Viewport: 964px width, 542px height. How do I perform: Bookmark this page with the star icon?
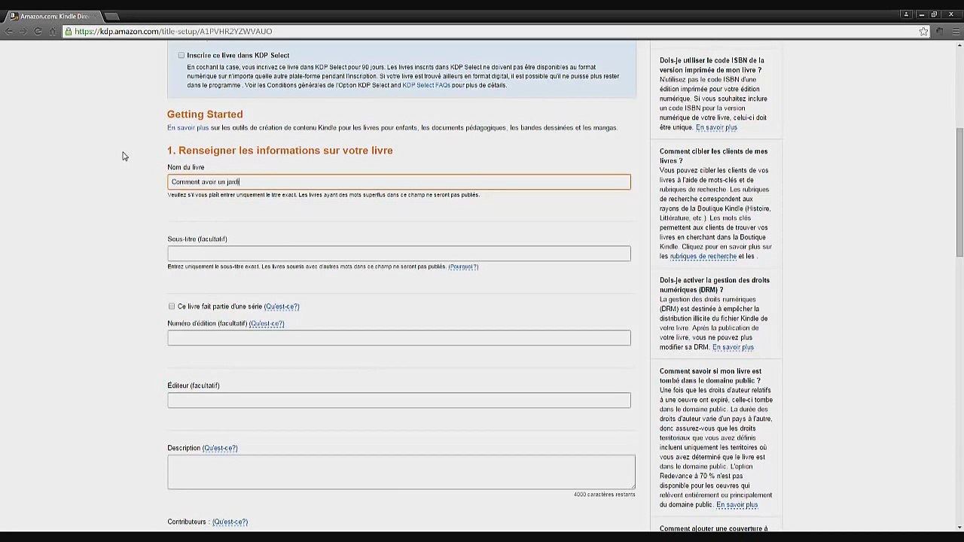tap(923, 31)
